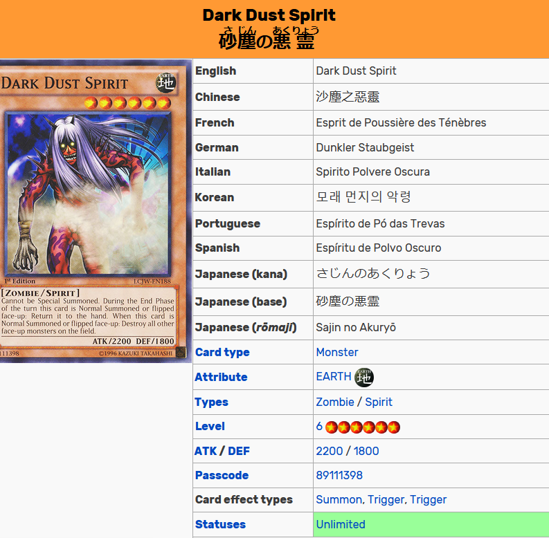549x538 pixels.
Task: Select the Portuguese name Espírito de Pó das Trevas
Action: [x=380, y=223]
